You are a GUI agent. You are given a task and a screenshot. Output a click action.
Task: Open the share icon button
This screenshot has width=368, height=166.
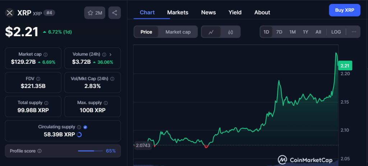click(x=115, y=13)
